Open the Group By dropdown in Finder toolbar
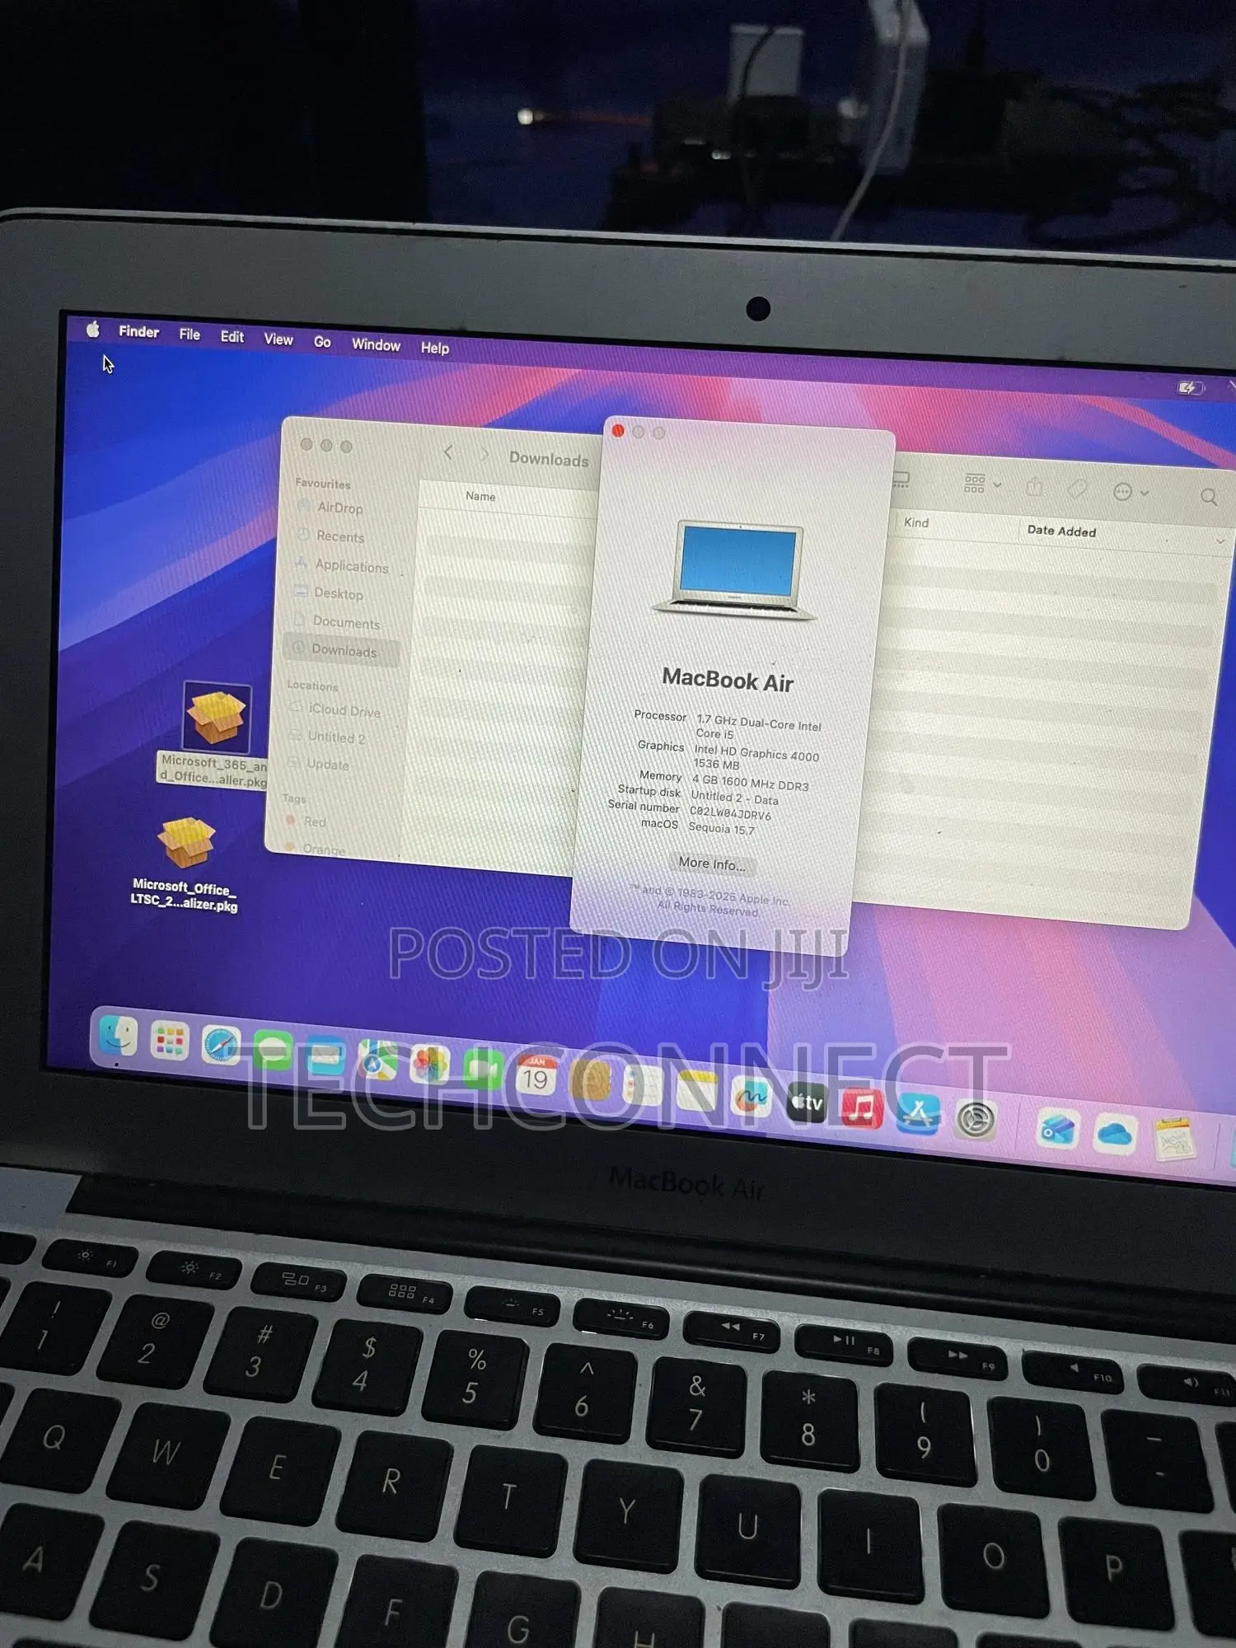 (982, 484)
